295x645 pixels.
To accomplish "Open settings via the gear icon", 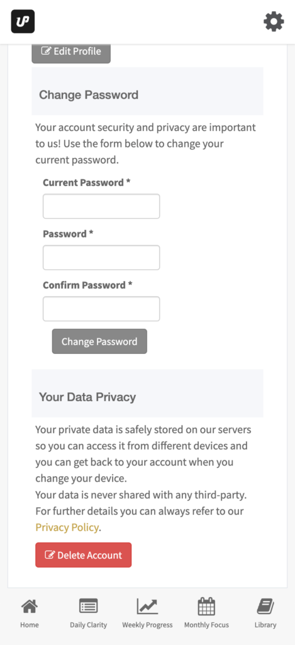I will [274, 21].
